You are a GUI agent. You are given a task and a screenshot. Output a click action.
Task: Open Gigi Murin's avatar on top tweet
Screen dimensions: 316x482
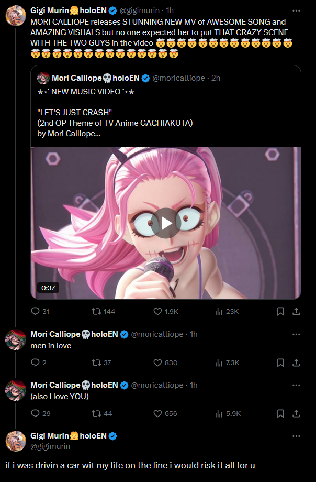(x=16, y=16)
